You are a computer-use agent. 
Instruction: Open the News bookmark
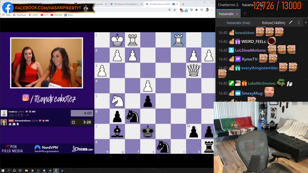point(68,15)
